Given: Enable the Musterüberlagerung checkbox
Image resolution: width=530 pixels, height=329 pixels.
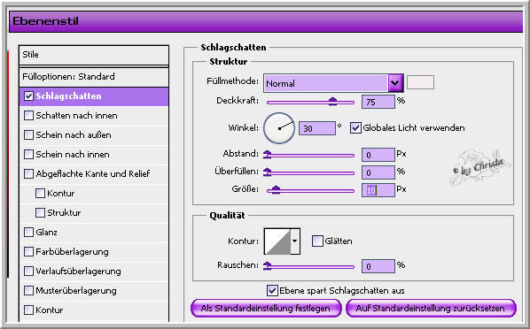Looking at the screenshot, I should (28, 291).
